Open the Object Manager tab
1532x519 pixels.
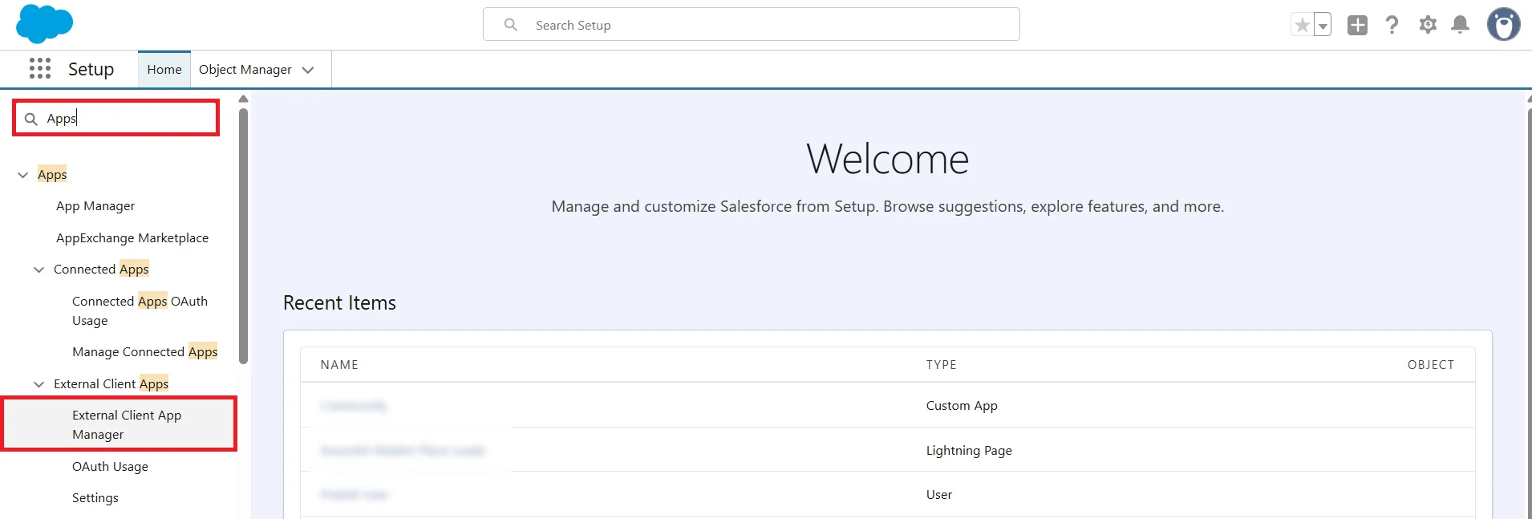pyautogui.click(x=245, y=70)
